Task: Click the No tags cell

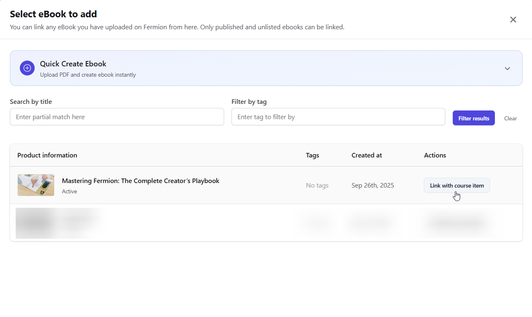Action: pos(317,186)
